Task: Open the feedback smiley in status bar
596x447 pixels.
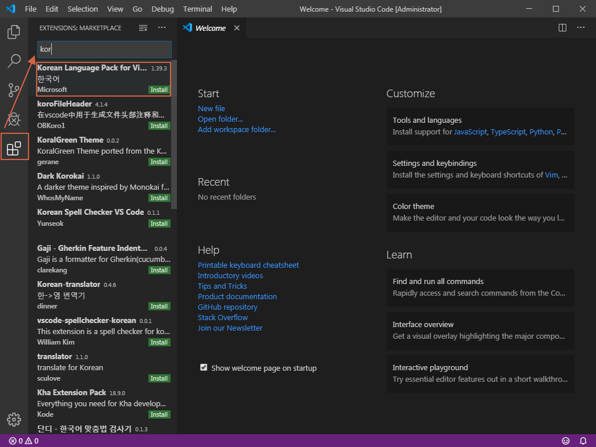Action: [x=566, y=441]
